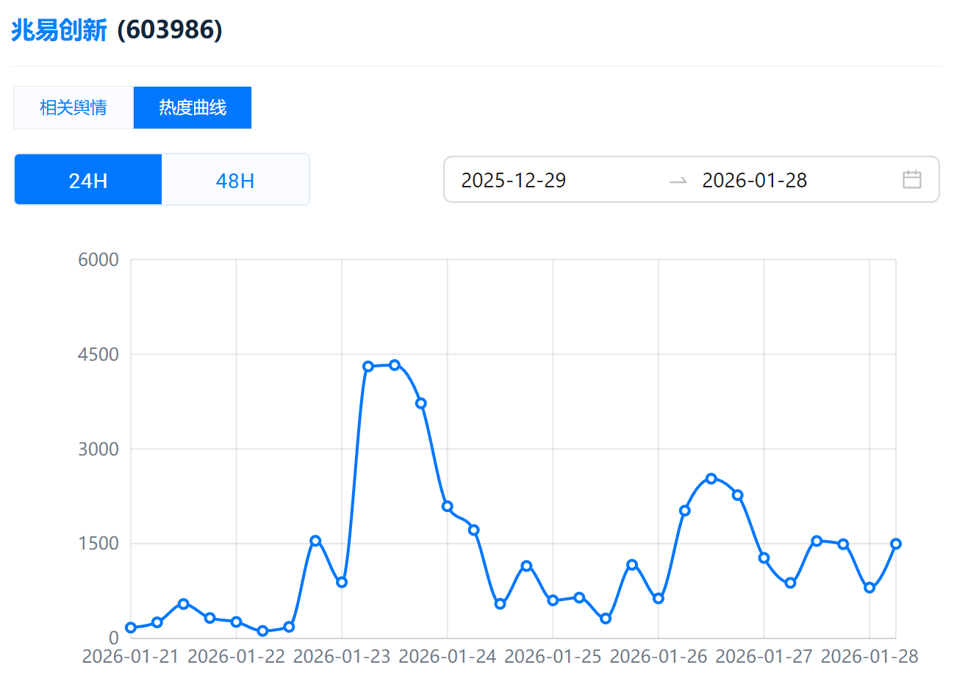This screenshot has height=698, width=965.
Task: Click the 6000 y-axis label
Action: click(x=98, y=259)
